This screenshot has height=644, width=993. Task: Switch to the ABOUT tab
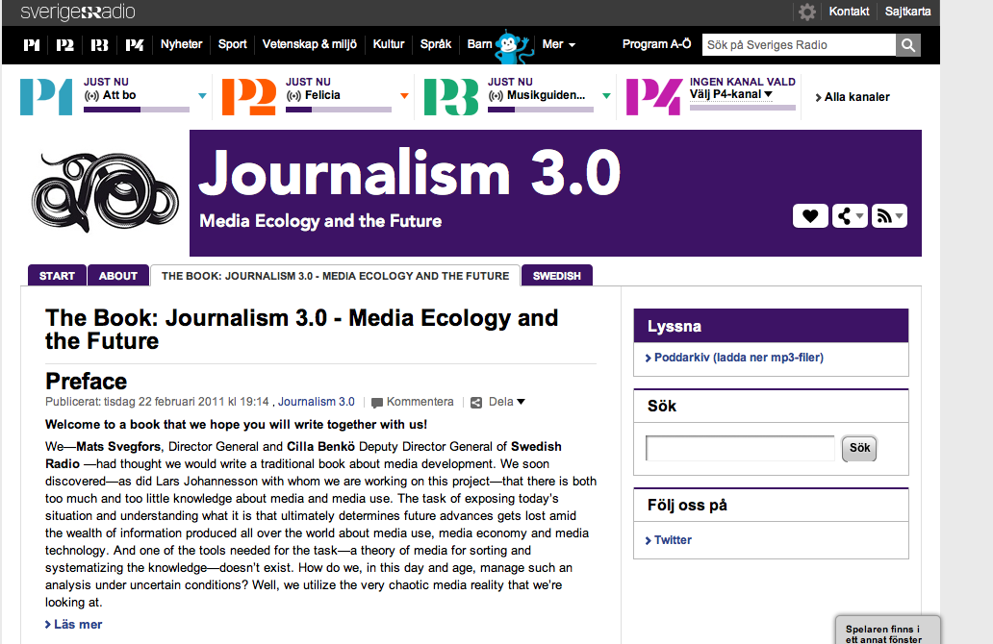click(117, 276)
